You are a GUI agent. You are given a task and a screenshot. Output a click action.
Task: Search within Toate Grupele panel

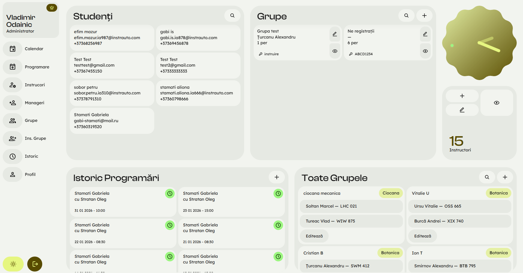[487, 177]
